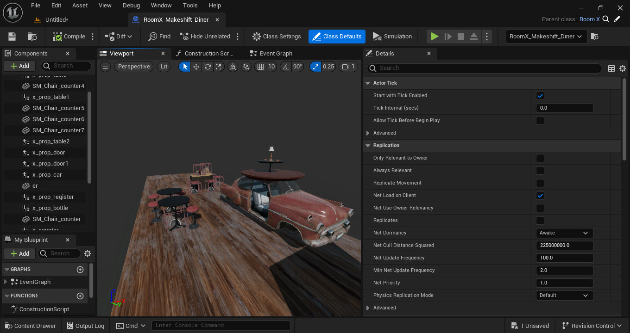Toggle rotation snapping icon
Screen dimensions: 630x333
[x=285, y=67]
